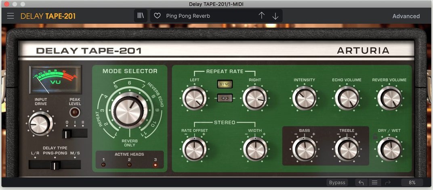Load previous preset with up arrow
This screenshot has height=190, width=433.
click(261, 16)
